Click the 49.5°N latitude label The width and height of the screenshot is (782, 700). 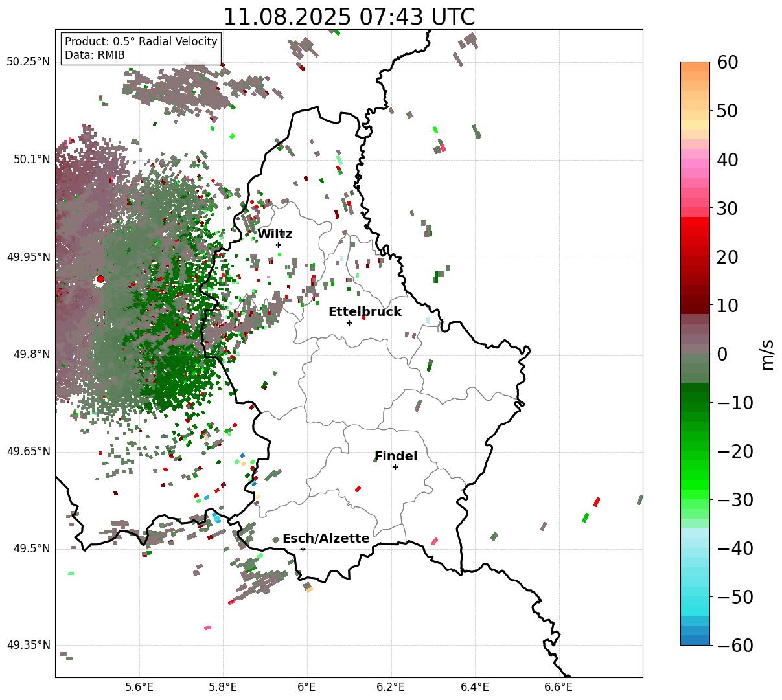point(31,548)
